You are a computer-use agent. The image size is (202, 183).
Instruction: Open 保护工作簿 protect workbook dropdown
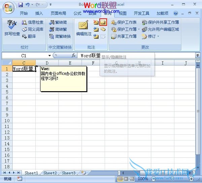(139, 29)
